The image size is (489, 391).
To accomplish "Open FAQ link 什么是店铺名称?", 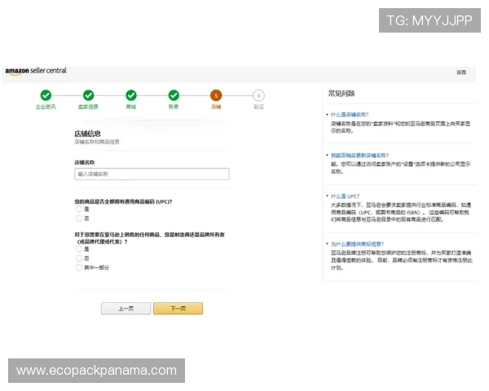I will (350, 114).
